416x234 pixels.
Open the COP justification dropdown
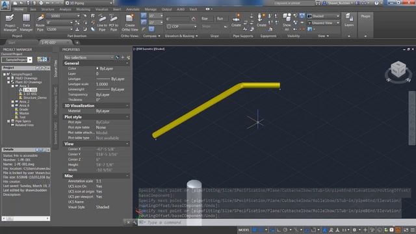tap(182, 27)
